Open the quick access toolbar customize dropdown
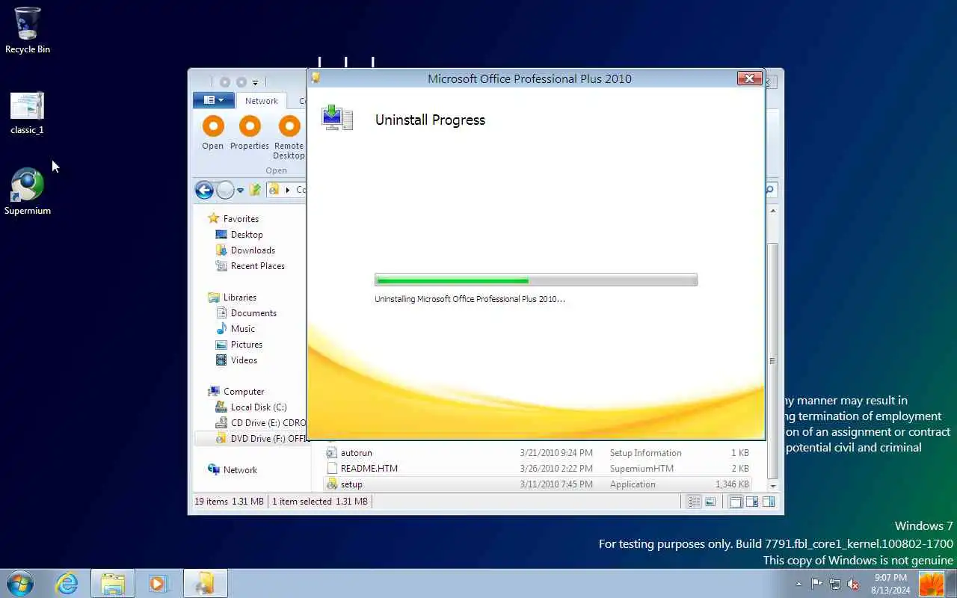 point(255,82)
